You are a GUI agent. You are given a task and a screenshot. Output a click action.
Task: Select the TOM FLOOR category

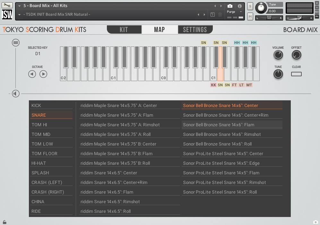[x=51, y=154]
